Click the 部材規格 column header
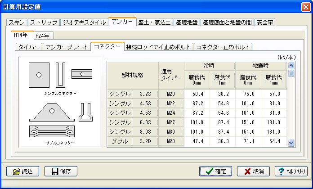Viewport: 313px width, 189px height. tap(133, 75)
